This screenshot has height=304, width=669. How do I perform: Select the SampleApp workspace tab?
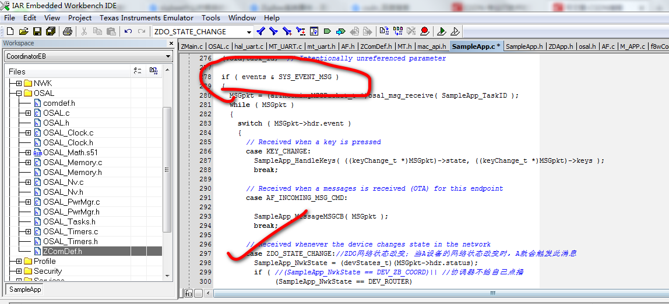coord(26,289)
